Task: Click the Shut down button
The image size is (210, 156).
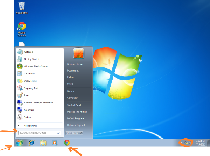Action: point(72,133)
